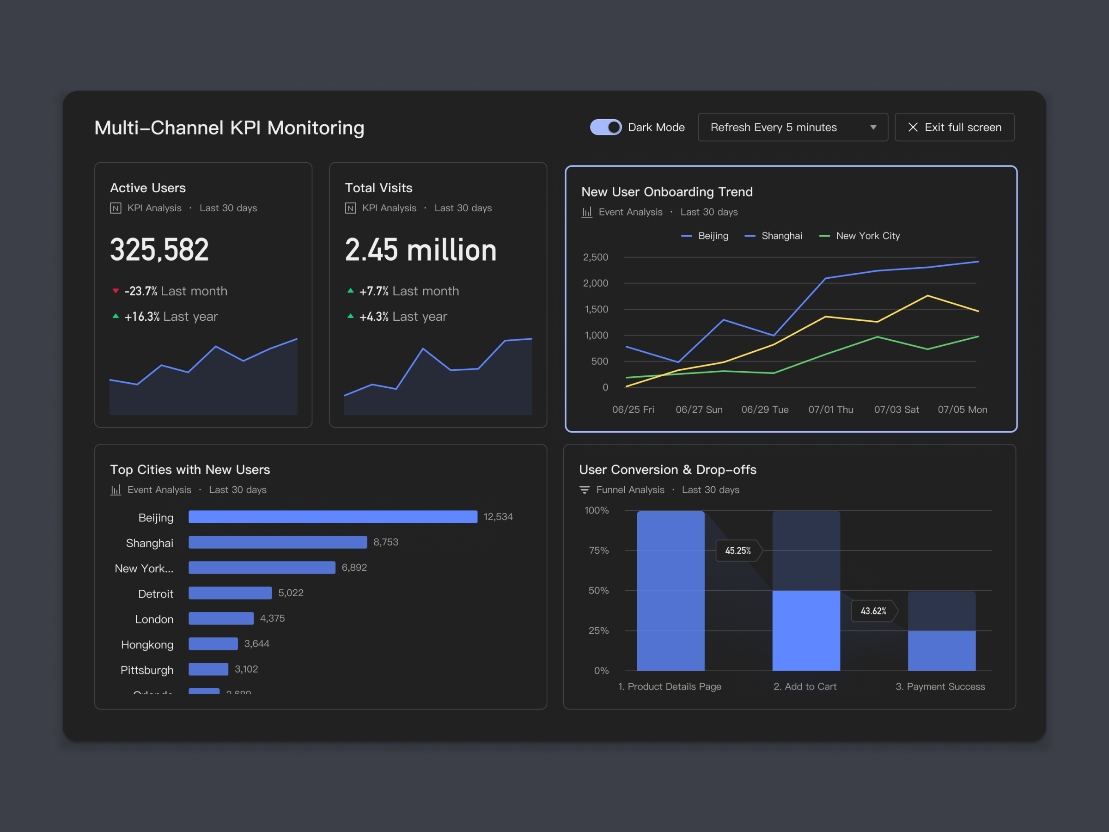Click Event Analysis chart icon in Onboarding Trend
The image size is (1109, 832).
point(586,212)
